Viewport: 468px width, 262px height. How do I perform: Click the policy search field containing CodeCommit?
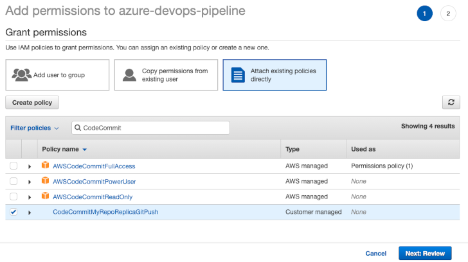tap(154, 128)
